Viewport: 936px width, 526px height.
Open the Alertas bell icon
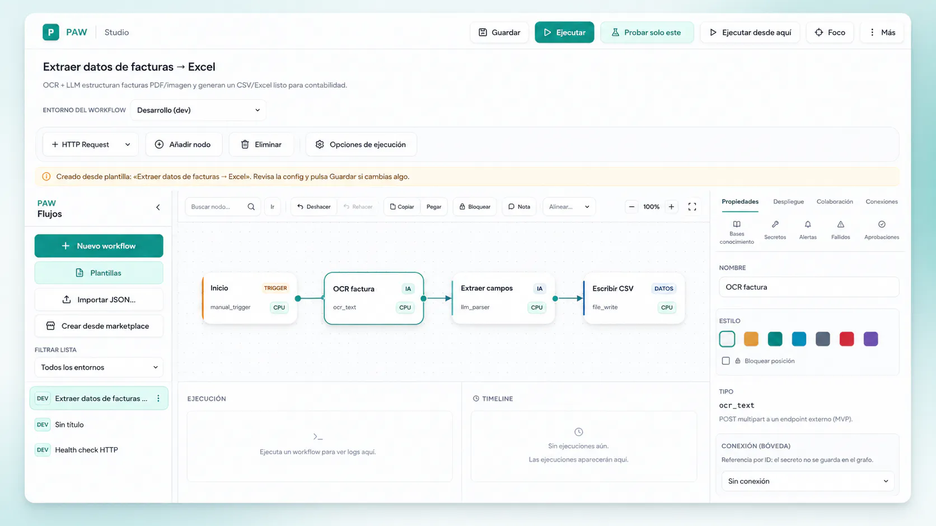[808, 230]
